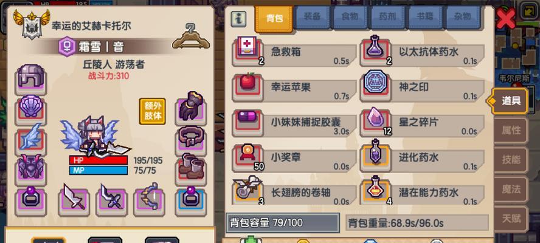Click the 额外肢体 button

coord(153,111)
